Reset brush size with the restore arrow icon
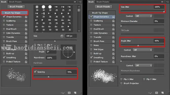The width and height of the screenshot is (170, 95). click(x=62, y=36)
